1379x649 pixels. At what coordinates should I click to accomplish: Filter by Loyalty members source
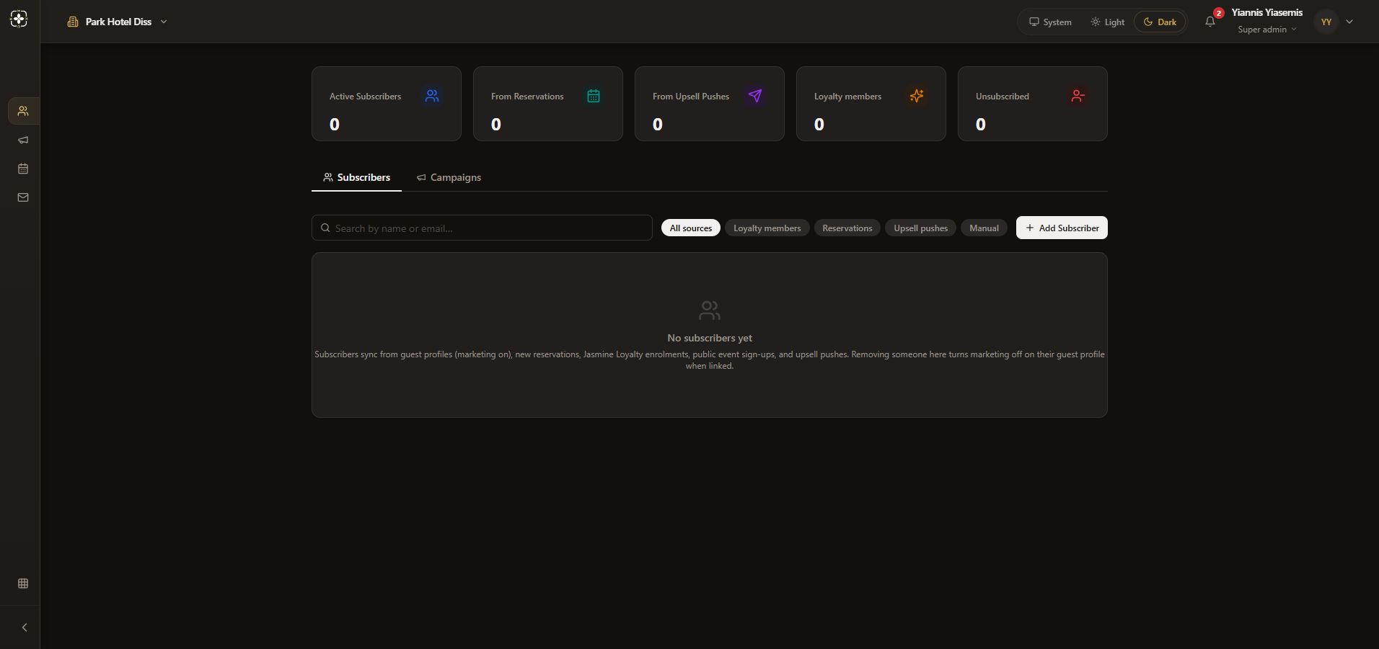coord(767,228)
